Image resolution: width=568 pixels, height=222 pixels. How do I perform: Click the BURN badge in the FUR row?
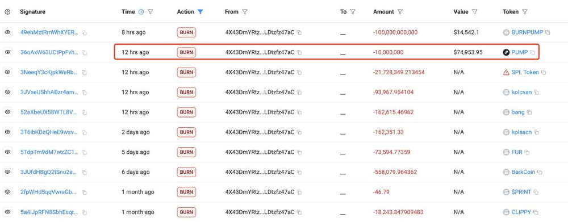point(186,152)
